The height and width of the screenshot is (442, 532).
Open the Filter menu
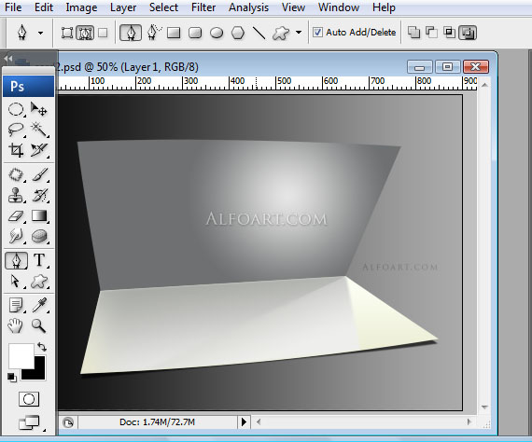click(x=203, y=7)
